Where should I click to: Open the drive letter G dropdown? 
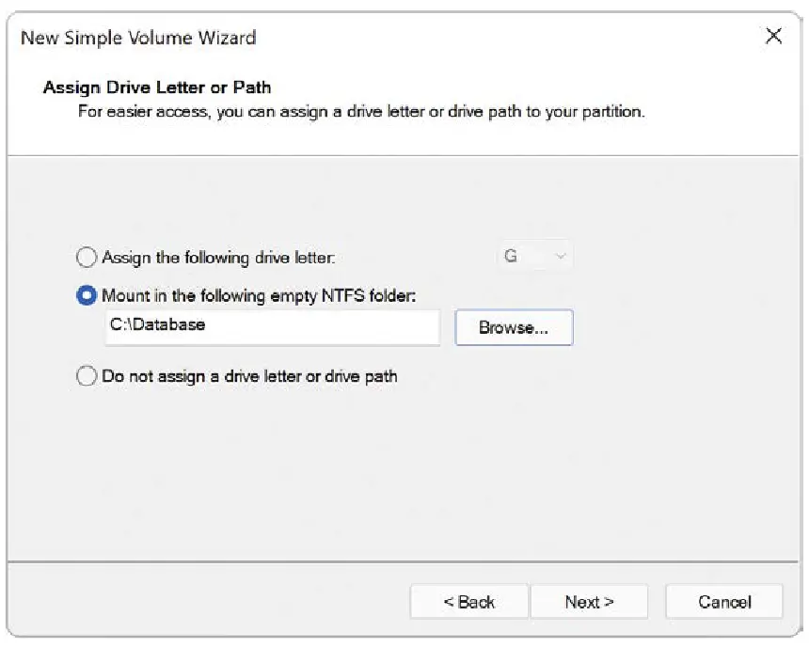point(534,257)
